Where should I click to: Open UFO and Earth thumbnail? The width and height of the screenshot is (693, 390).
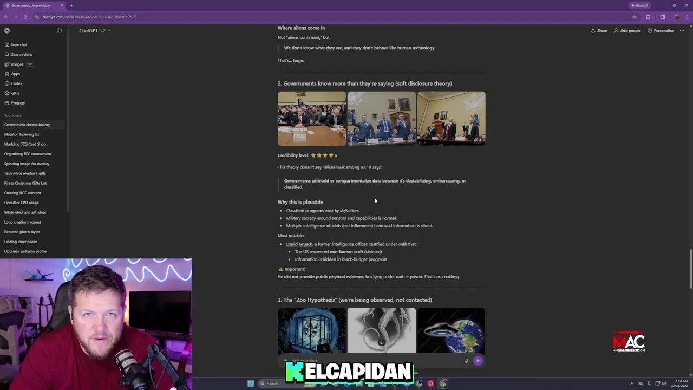(x=451, y=330)
